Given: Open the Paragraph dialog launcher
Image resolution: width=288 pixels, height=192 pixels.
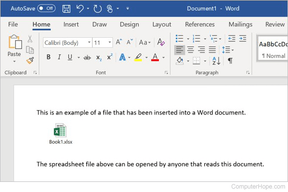Looking at the screenshot, I should coord(248,73).
